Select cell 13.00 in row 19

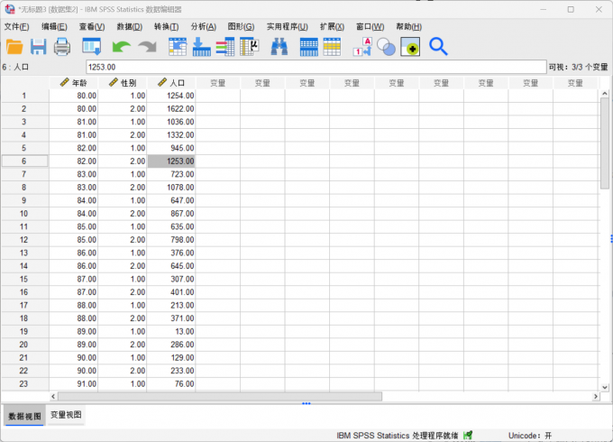[171, 331]
